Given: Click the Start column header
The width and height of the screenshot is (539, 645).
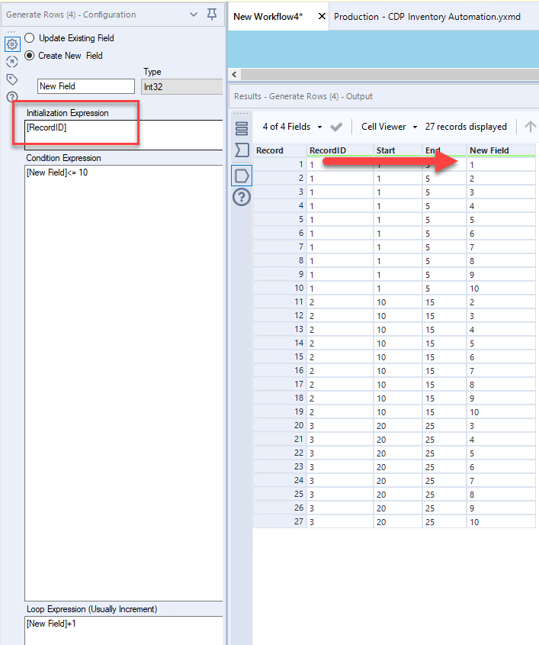Looking at the screenshot, I should pyautogui.click(x=398, y=150).
